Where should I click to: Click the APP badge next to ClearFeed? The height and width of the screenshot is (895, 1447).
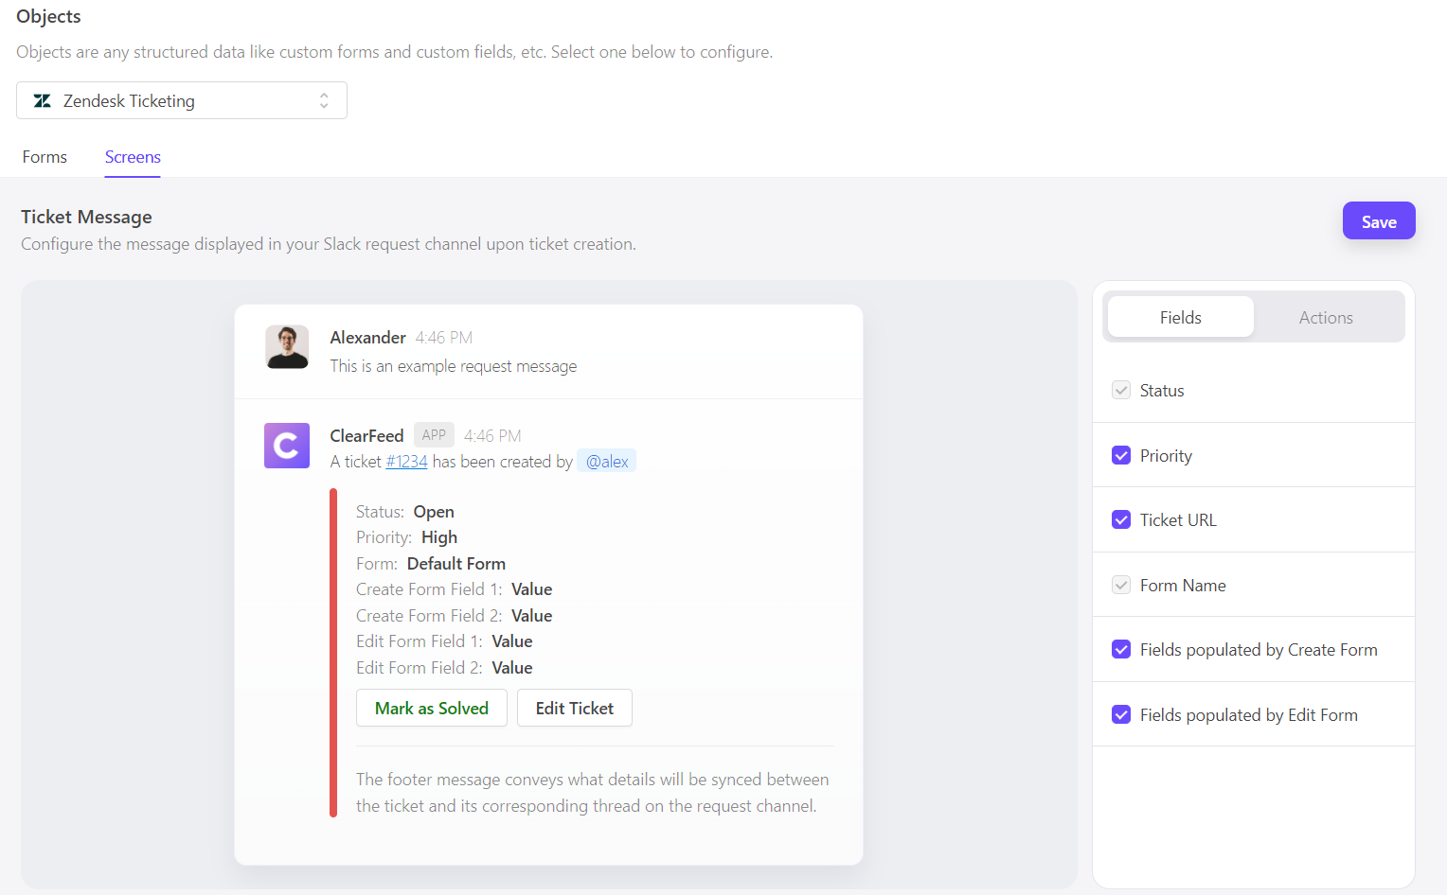click(x=434, y=435)
